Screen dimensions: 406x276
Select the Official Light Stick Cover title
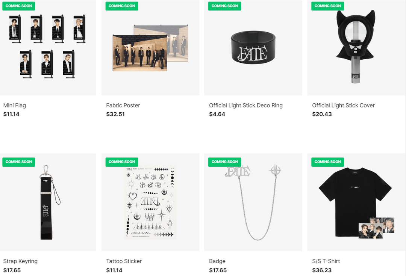click(343, 105)
